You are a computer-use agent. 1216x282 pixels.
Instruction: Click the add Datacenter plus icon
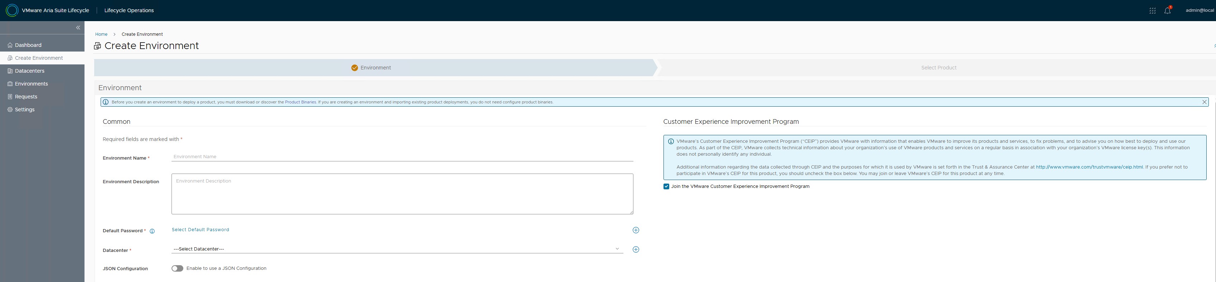pos(635,249)
